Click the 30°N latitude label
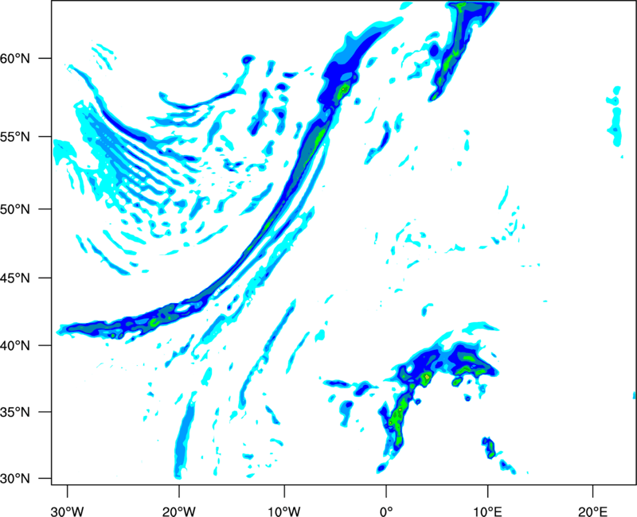Screen dimensions: 637x517 pos(15,479)
